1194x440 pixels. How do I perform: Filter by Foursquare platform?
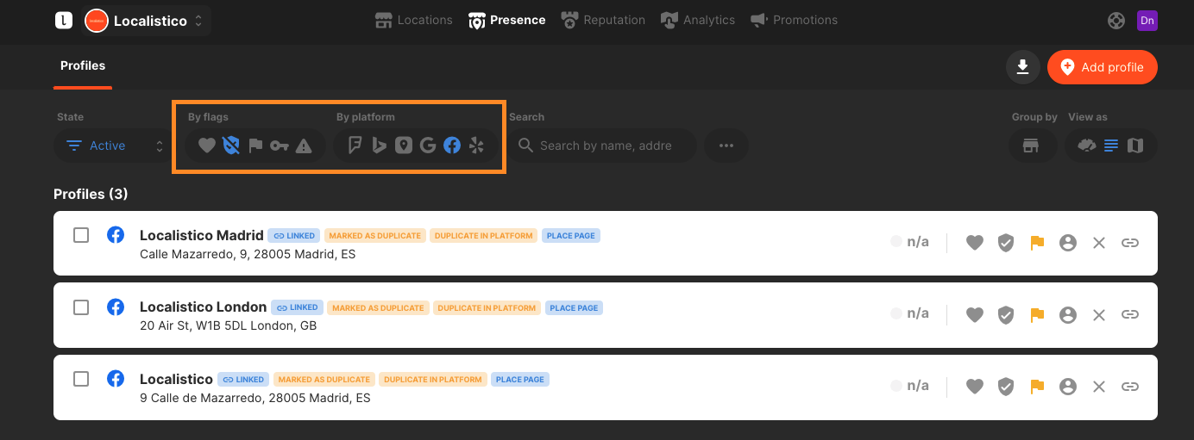pyautogui.click(x=355, y=146)
